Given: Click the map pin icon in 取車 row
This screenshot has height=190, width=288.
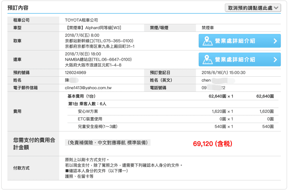Looking at the screenshot, I should 207,41.
